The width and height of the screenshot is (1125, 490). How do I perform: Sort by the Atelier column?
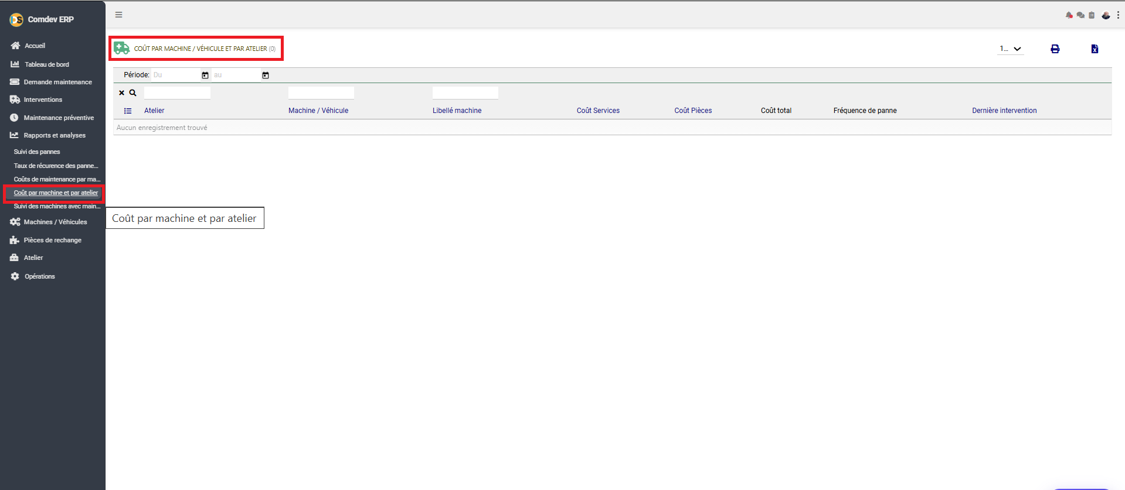coord(154,111)
